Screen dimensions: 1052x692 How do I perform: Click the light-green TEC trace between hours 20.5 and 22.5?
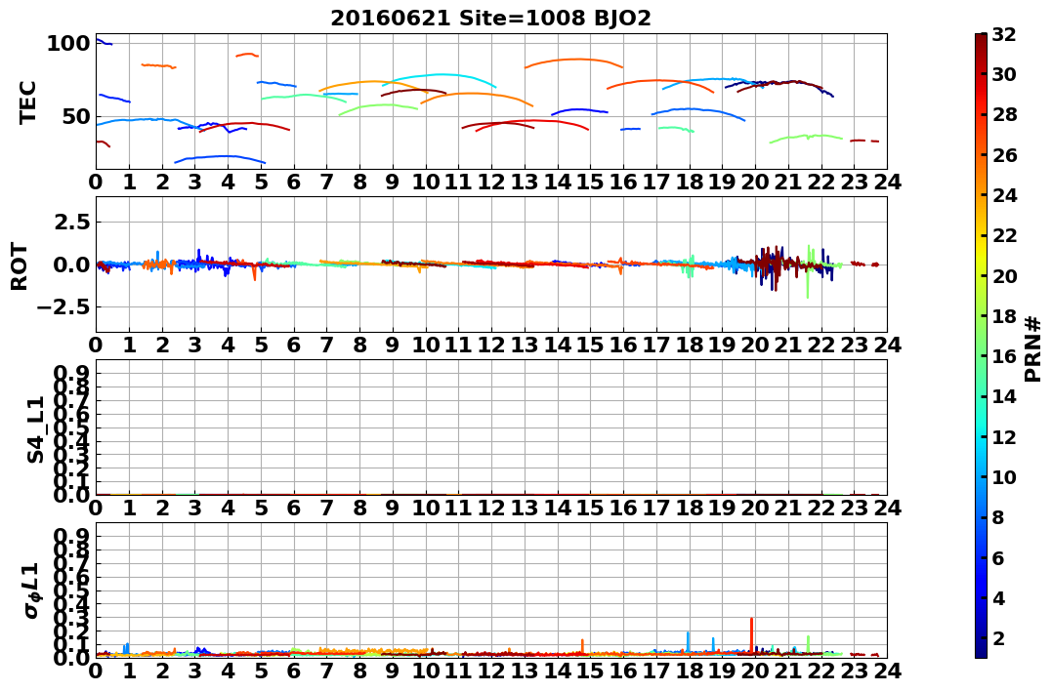[807, 138]
